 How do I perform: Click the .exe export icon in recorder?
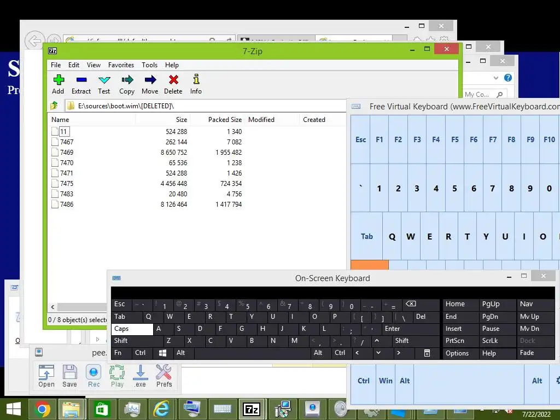click(140, 376)
